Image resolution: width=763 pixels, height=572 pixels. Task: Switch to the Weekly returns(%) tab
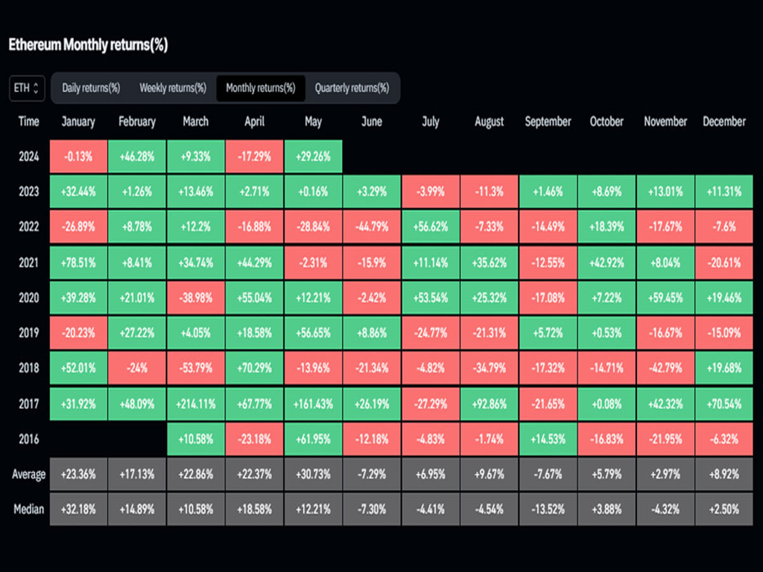(173, 88)
